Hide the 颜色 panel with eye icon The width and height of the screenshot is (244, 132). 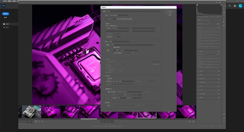(219, 51)
